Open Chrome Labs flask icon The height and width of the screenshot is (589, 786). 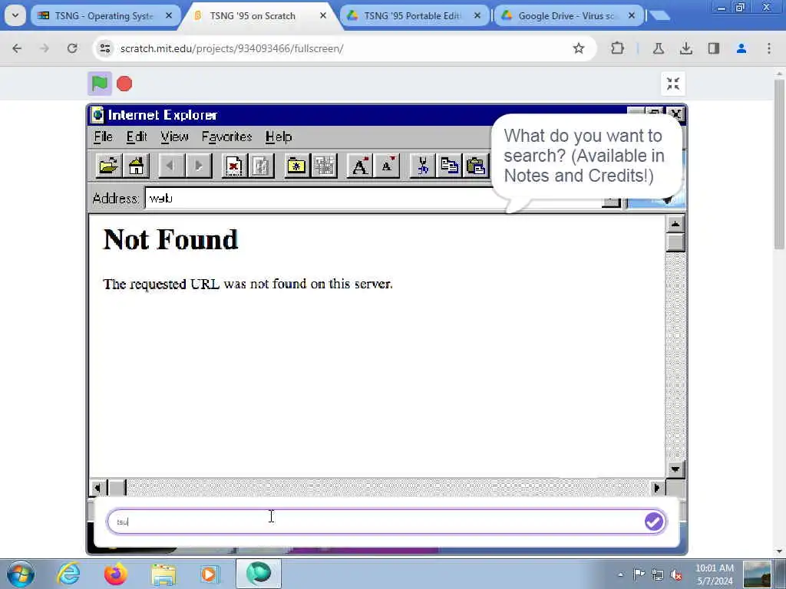pyautogui.click(x=658, y=48)
